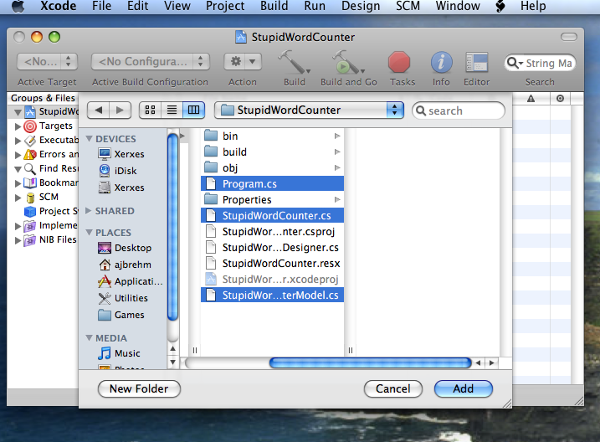Select the Xerxes hard disk device
This screenshot has height=442, width=600.
click(121, 188)
